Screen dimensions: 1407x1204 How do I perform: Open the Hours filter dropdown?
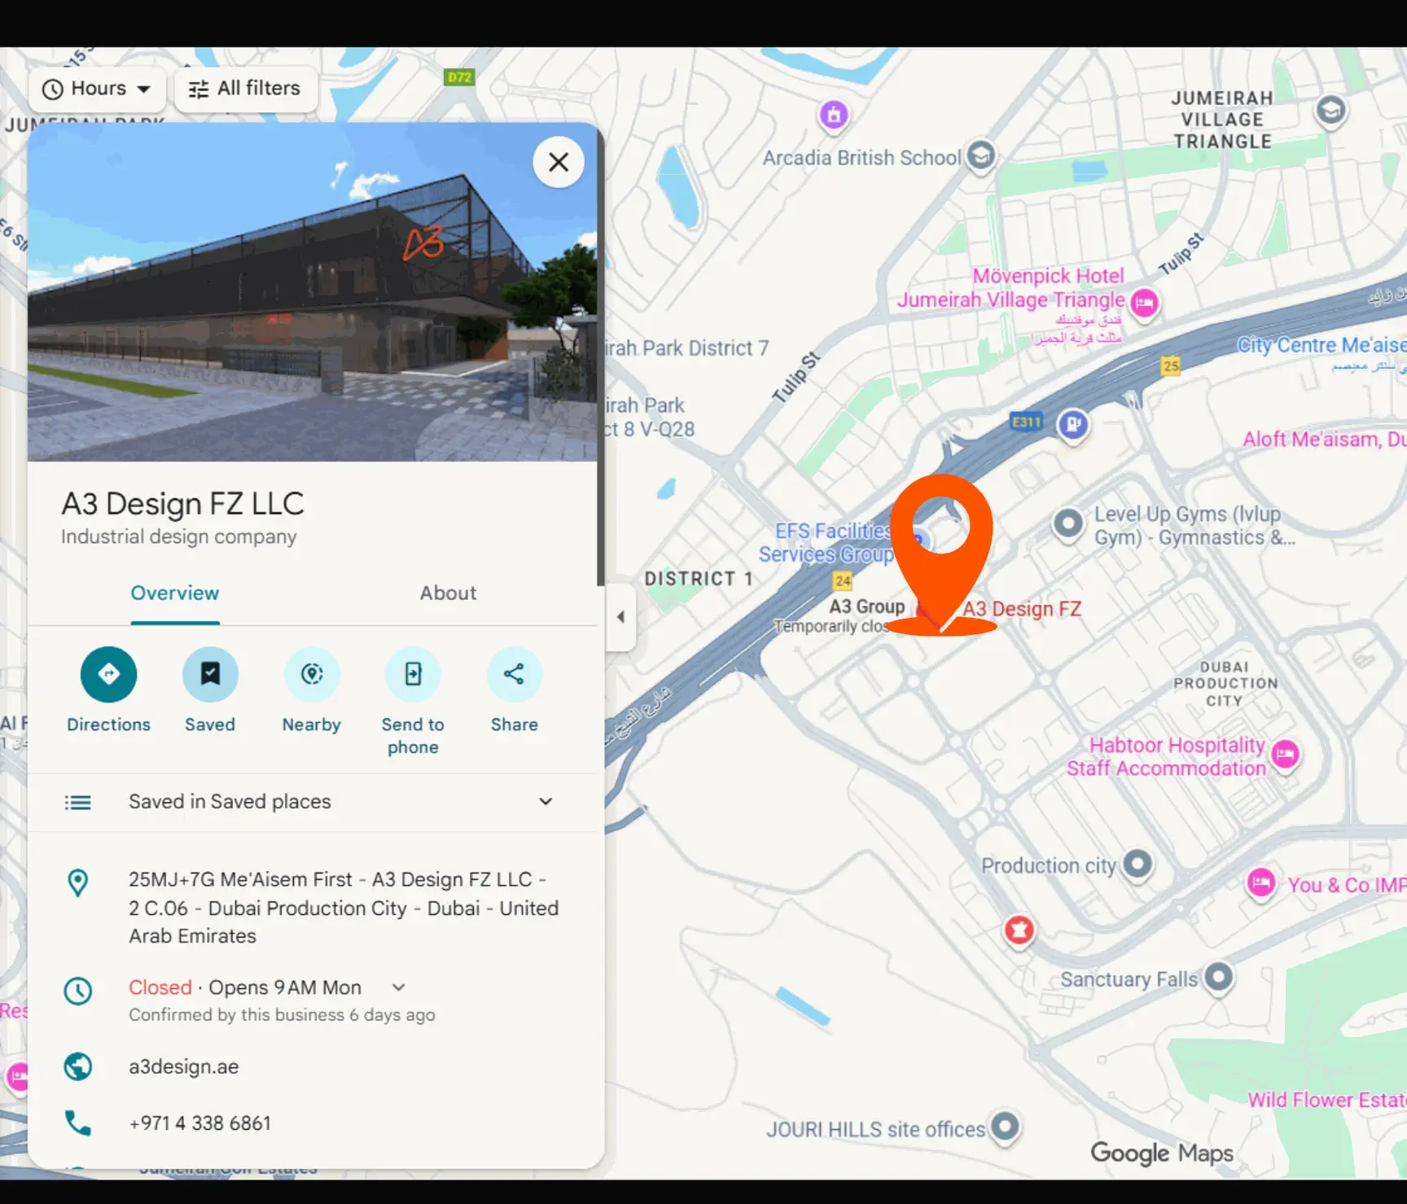click(97, 89)
